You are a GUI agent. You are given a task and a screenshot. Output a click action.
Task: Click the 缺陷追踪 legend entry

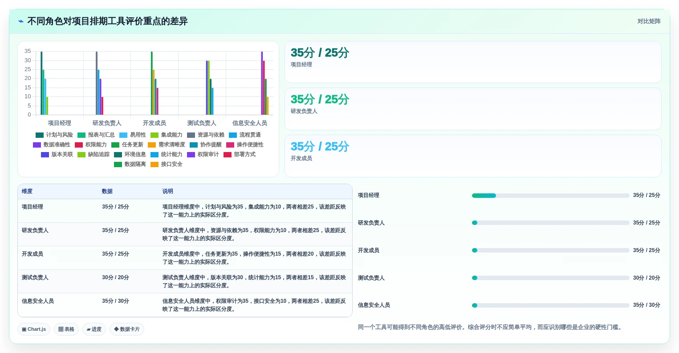[x=94, y=155]
